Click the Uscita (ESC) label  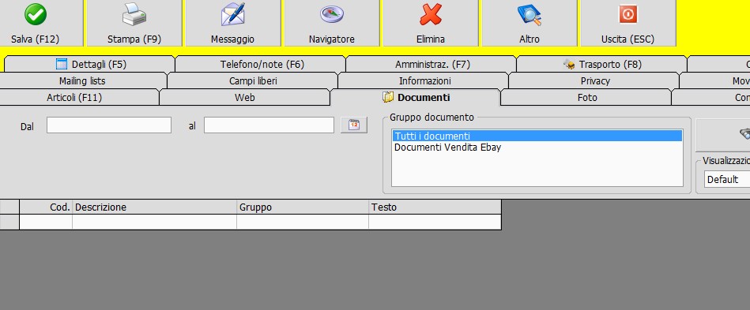(x=628, y=39)
